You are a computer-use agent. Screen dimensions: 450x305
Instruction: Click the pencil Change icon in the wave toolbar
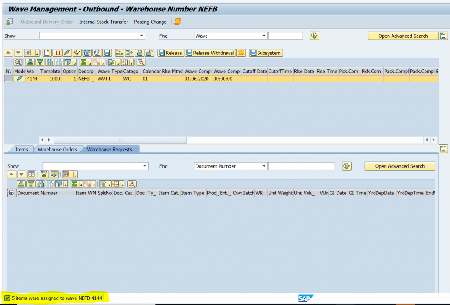(67, 53)
